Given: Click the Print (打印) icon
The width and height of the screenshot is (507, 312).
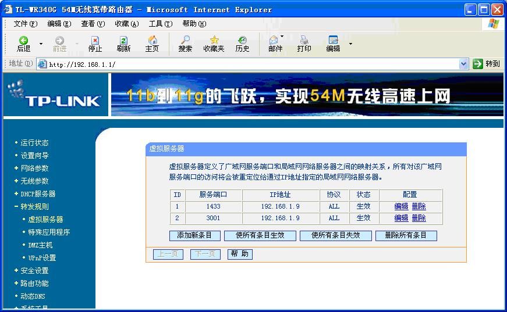Looking at the screenshot, I should coord(304,40).
